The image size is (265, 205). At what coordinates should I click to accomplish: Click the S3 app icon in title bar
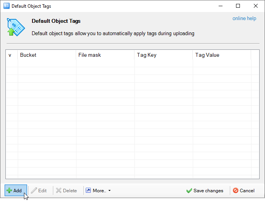[x=7, y=6]
